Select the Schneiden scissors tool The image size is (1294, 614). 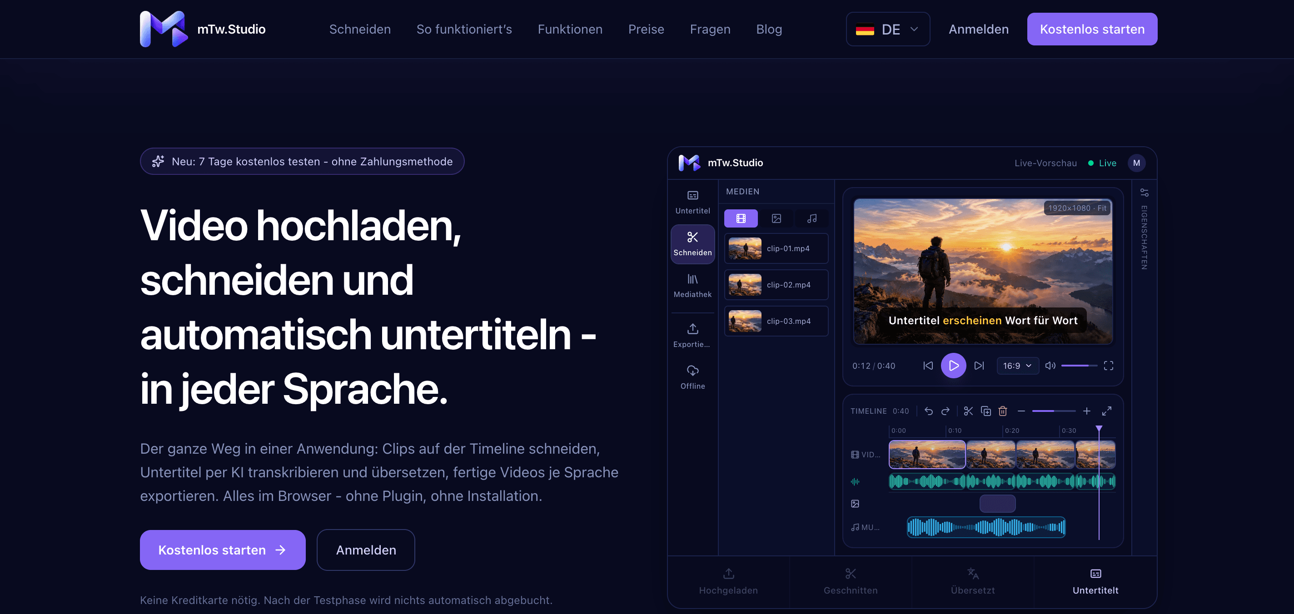pyautogui.click(x=692, y=244)
